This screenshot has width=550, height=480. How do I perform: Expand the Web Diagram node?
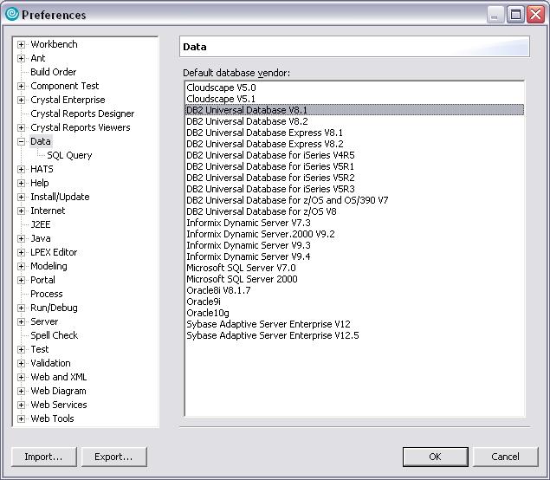point(21,391)
